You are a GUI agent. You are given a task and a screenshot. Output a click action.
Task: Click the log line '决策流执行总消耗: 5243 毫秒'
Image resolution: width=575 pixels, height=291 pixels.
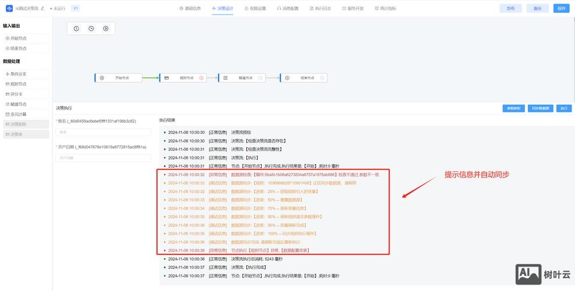point(223,259)
